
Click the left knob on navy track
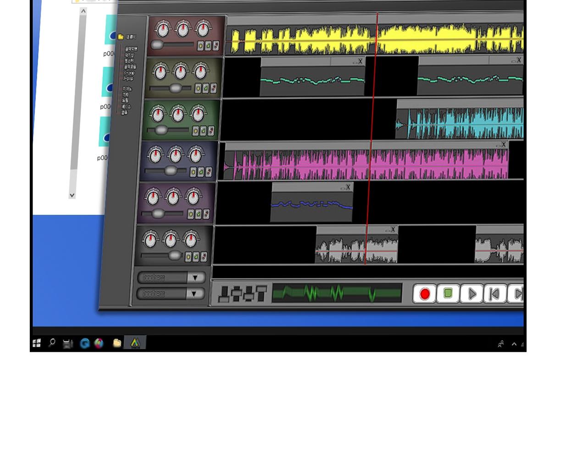point(155,156)
